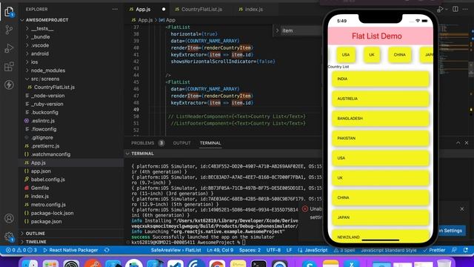This screenshot has width=474, height=267.
Task: Expand the .vscode folder
Action: tap(40, 45)
